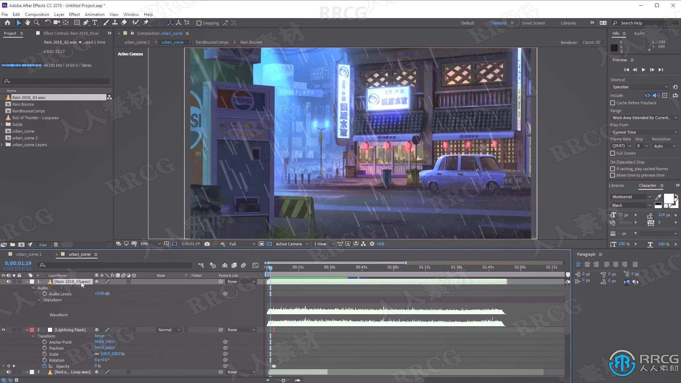This screenshot has height=383, width=681.
Task: Open the Play From Current Time dropdown
Action: [x=644, y=132]
